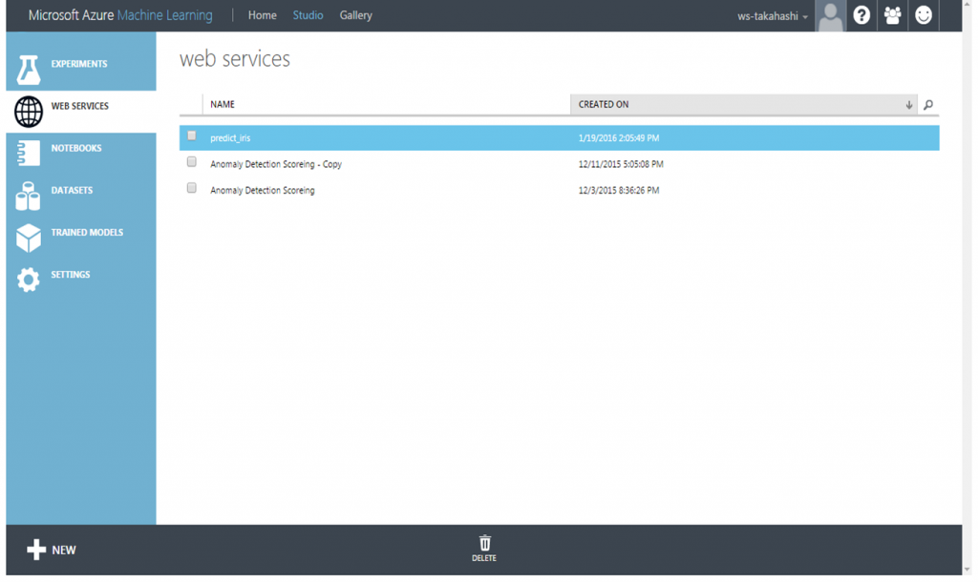Sort by the NAME column header
Viewport: 978px width, 582px height.
pyautogui.click(x=222, y=105)
